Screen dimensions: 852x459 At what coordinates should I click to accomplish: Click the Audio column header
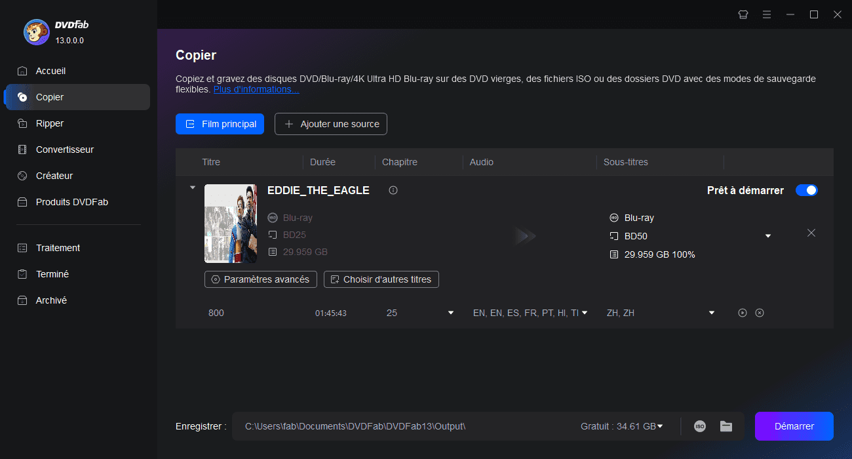pyautogui.click(x=482, y=162)
